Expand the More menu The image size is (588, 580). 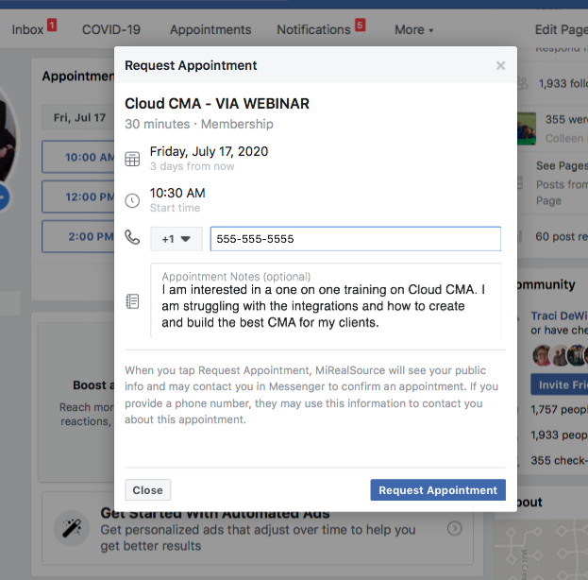[x=413, y=29]
